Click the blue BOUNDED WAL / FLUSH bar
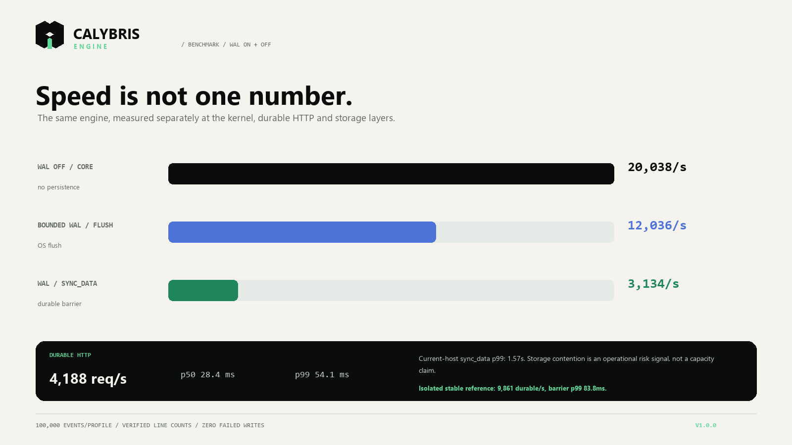Screen dimensions: 792x445 (302, 232)
